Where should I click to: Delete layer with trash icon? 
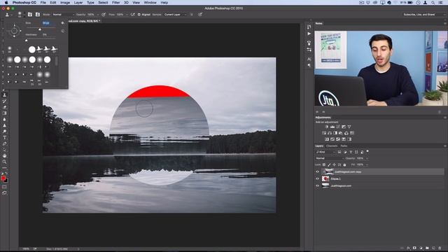(440, 248)
